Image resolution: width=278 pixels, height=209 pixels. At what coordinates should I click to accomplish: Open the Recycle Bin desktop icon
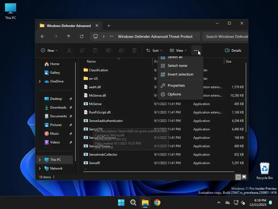(264, 171)
